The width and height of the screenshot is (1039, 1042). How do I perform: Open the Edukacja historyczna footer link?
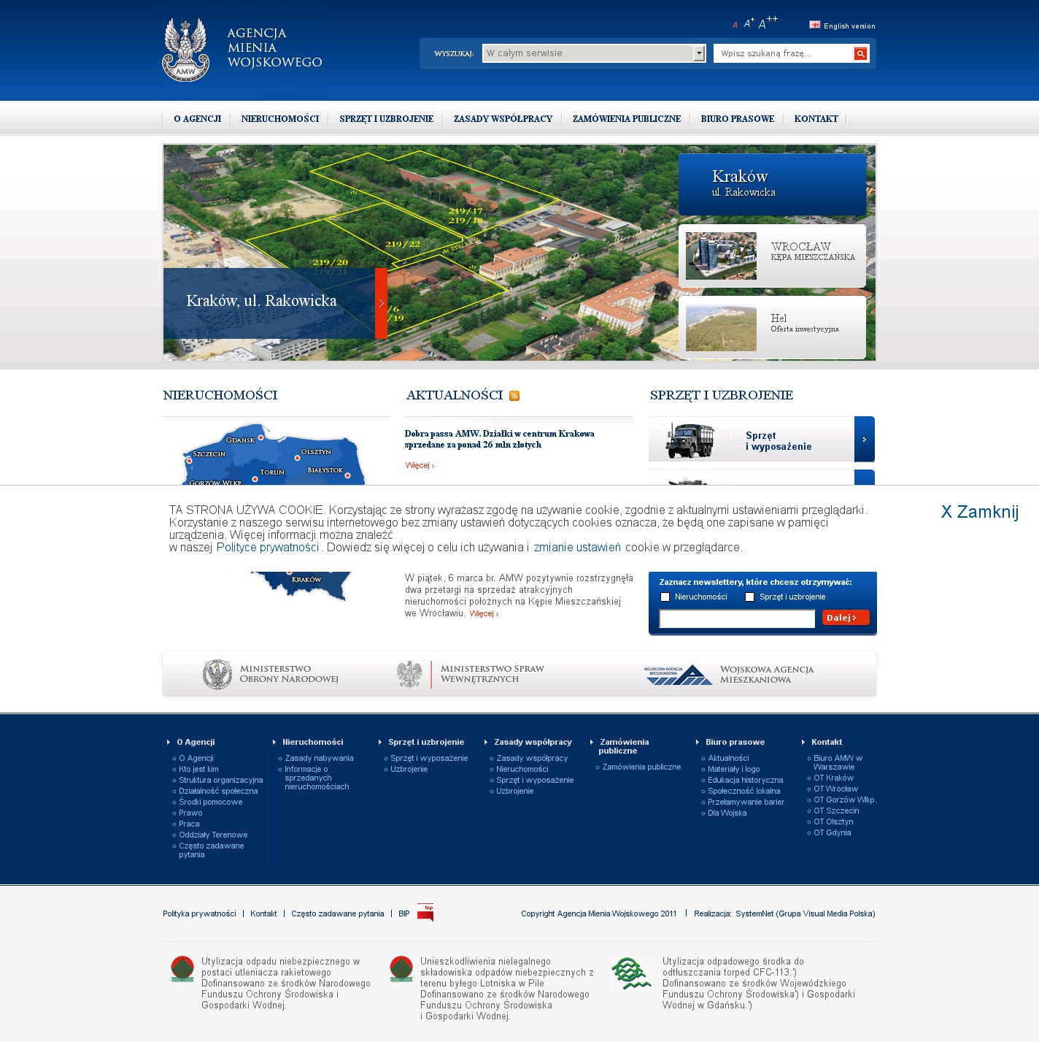(745, 780)
